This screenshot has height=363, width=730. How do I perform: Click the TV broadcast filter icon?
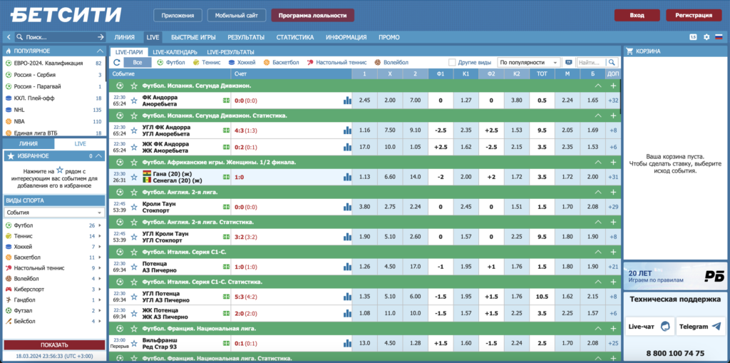(x=568, y=62)
